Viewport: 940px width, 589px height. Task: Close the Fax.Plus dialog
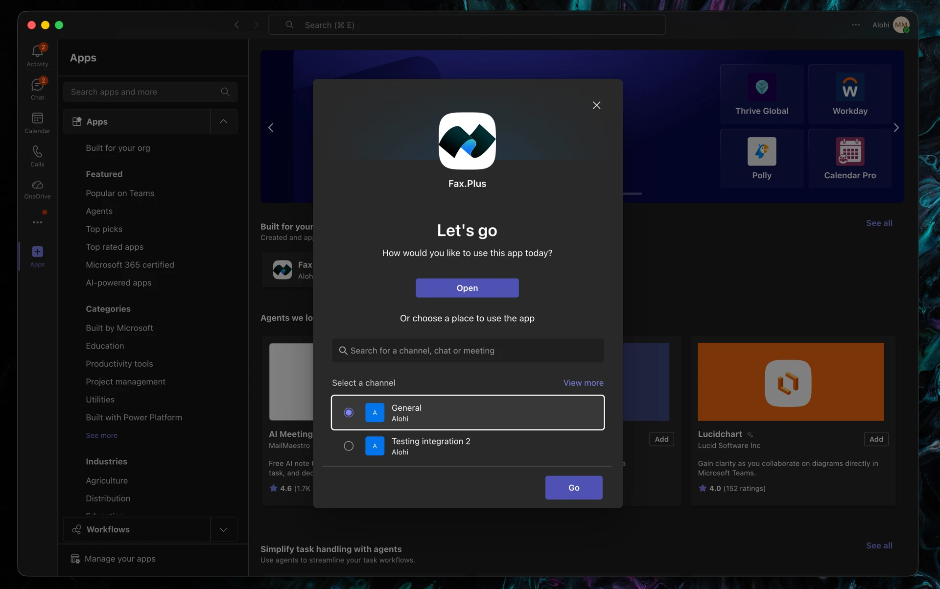coord(596,105)
